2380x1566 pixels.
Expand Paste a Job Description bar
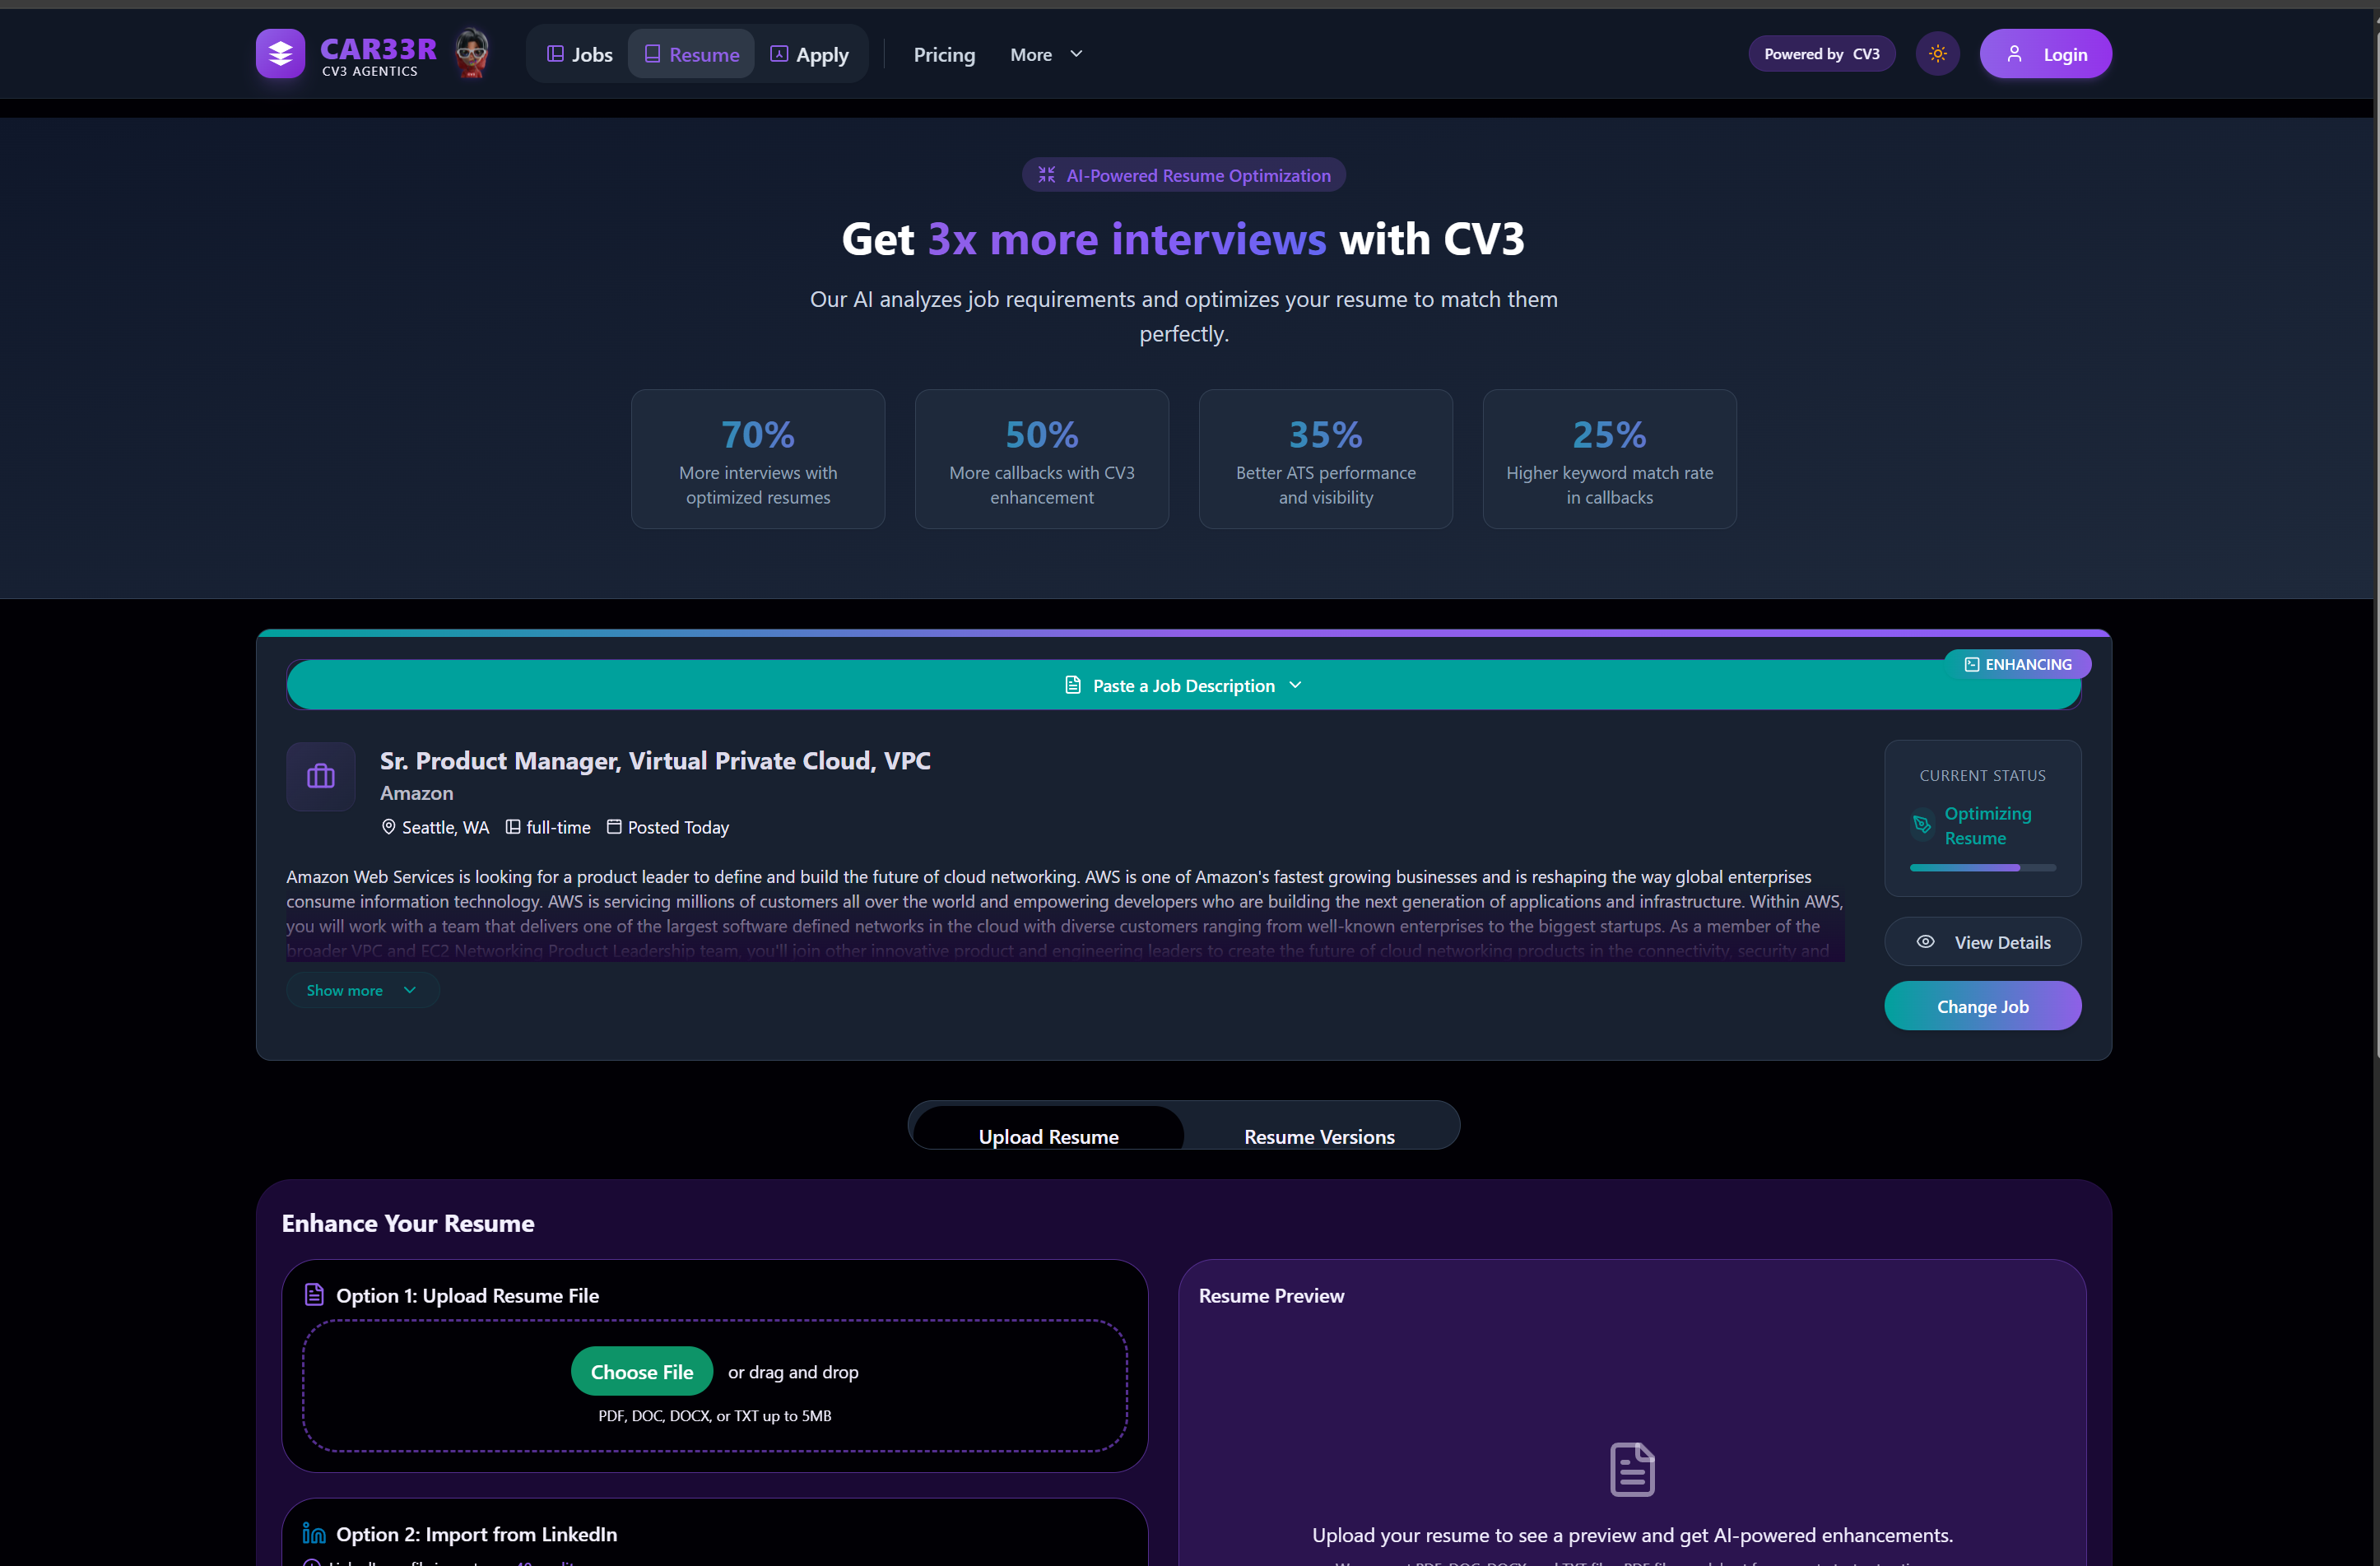tap(1183, 685)
